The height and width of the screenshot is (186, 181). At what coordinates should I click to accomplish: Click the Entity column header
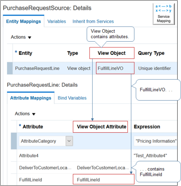click(x=25, y=53)
